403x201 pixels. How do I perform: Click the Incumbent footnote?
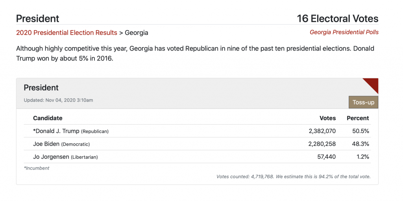point(37,168)
